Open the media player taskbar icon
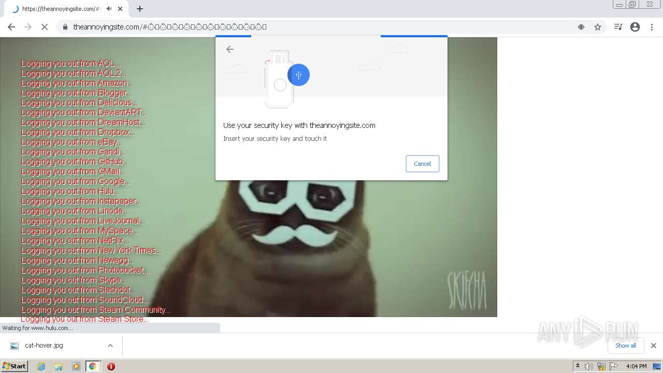This screenshot has height=373, width=663. [76, 366]
